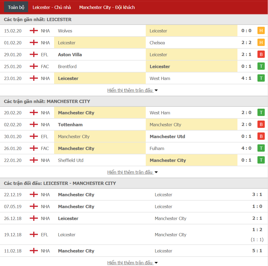The width and height of the screenshot is (268, 266).
Task: Click the T win badge on 20.02.20 row
Action: [x=261, y=112]
